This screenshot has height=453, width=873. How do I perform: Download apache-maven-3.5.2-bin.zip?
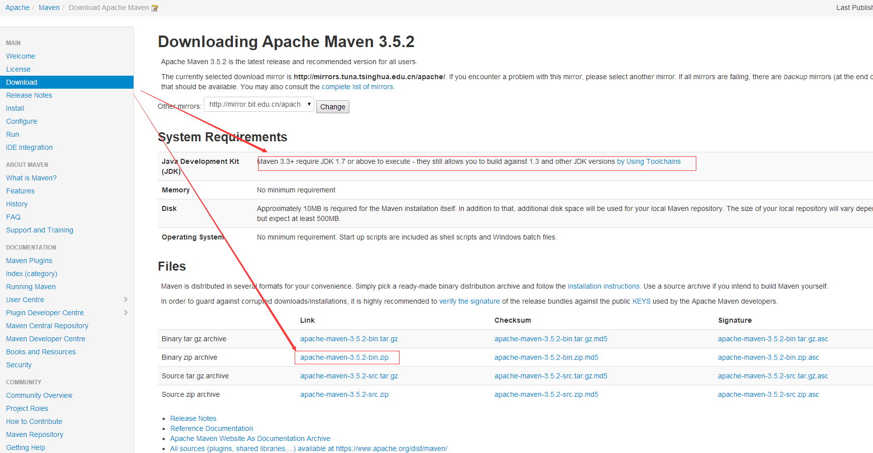pyautogui.click(x=344, y=357)
